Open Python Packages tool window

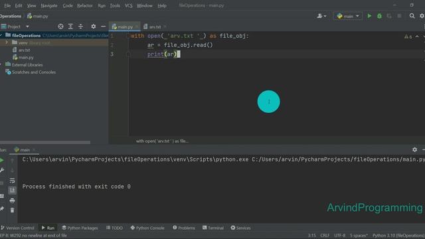tap(80, 228)
